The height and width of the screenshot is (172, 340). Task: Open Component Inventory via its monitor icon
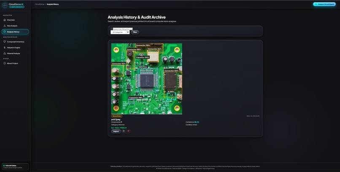coord(5,42)
